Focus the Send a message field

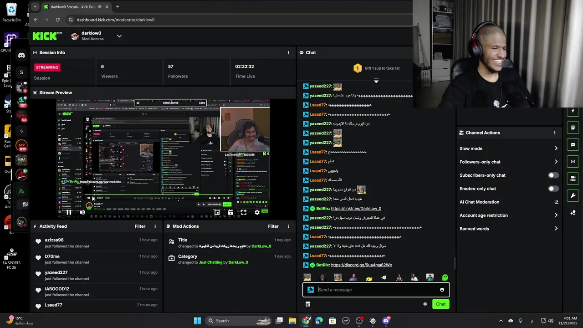coord(376,290)
